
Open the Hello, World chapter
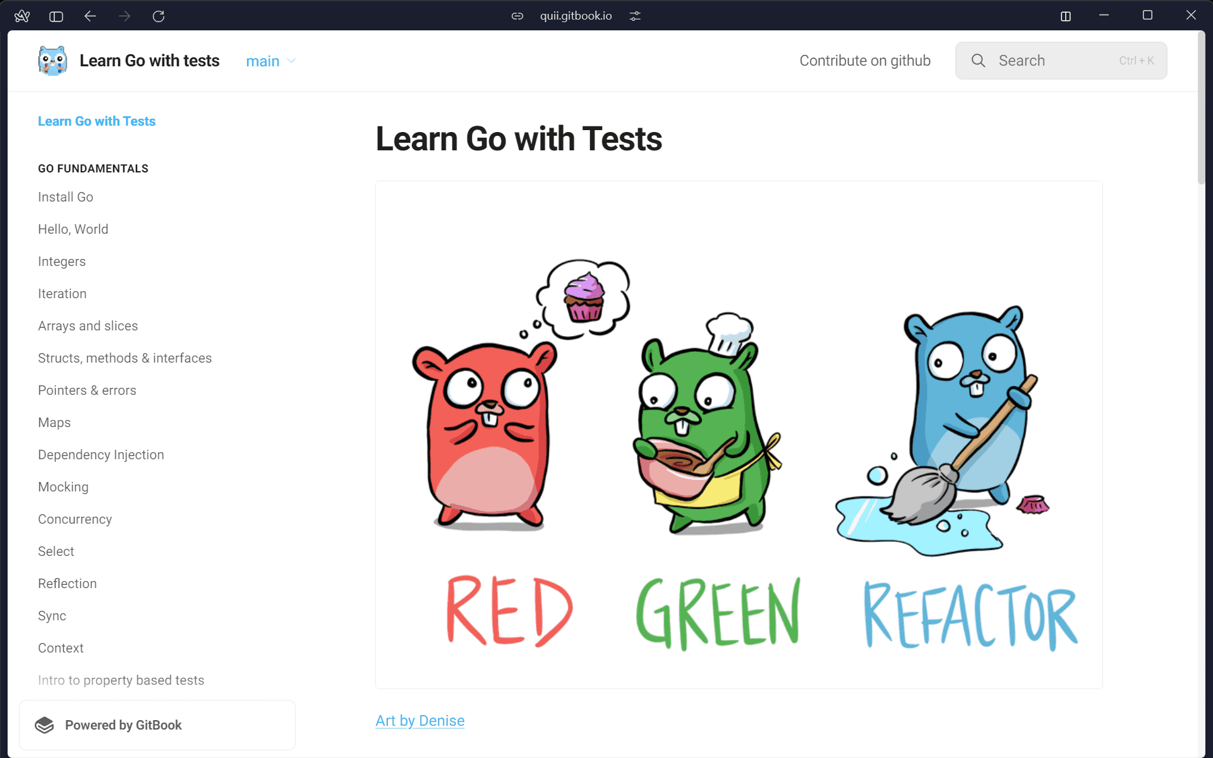pos(73,229)
